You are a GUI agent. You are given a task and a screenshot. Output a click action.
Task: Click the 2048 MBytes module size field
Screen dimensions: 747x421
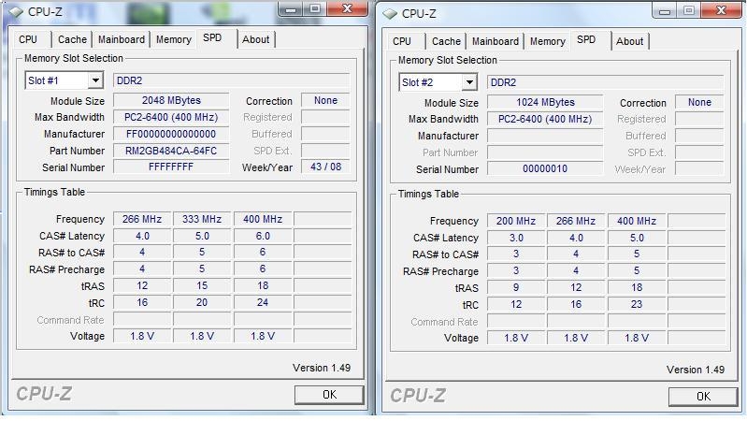click(x=171, y=101)
